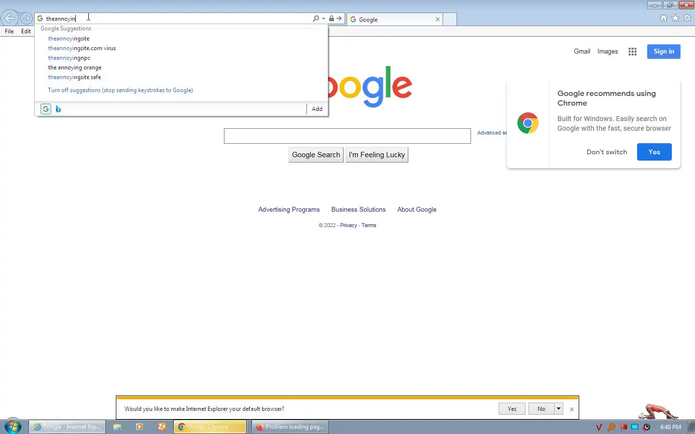Open Windows Media Player taskbar icon

pos(139,427)
